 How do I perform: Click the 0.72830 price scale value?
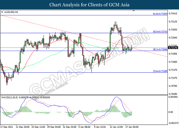[x=173, y=30]
